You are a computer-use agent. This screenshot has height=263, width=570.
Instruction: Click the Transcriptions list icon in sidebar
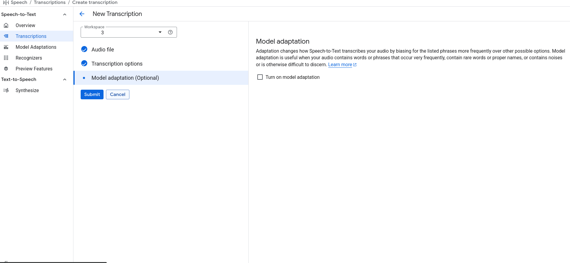point(6,36)
